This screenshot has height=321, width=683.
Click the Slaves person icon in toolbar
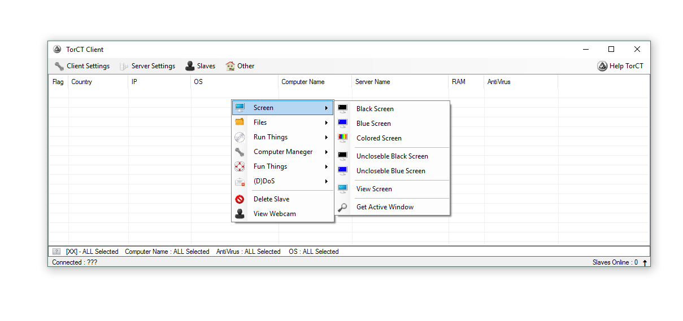(190, 66)
